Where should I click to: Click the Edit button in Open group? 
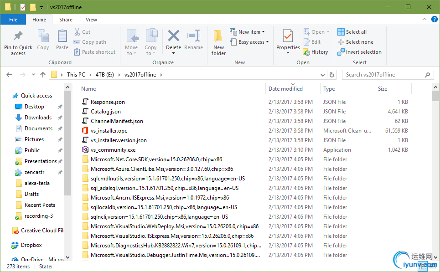pyautogui.click(x=312, y=42)
